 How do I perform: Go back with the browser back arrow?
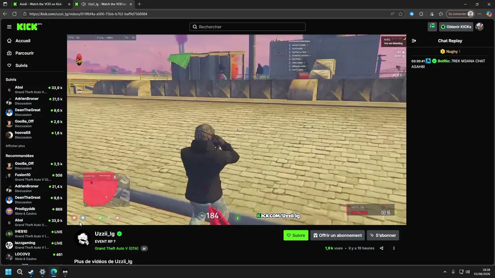[x=5, y=14]
